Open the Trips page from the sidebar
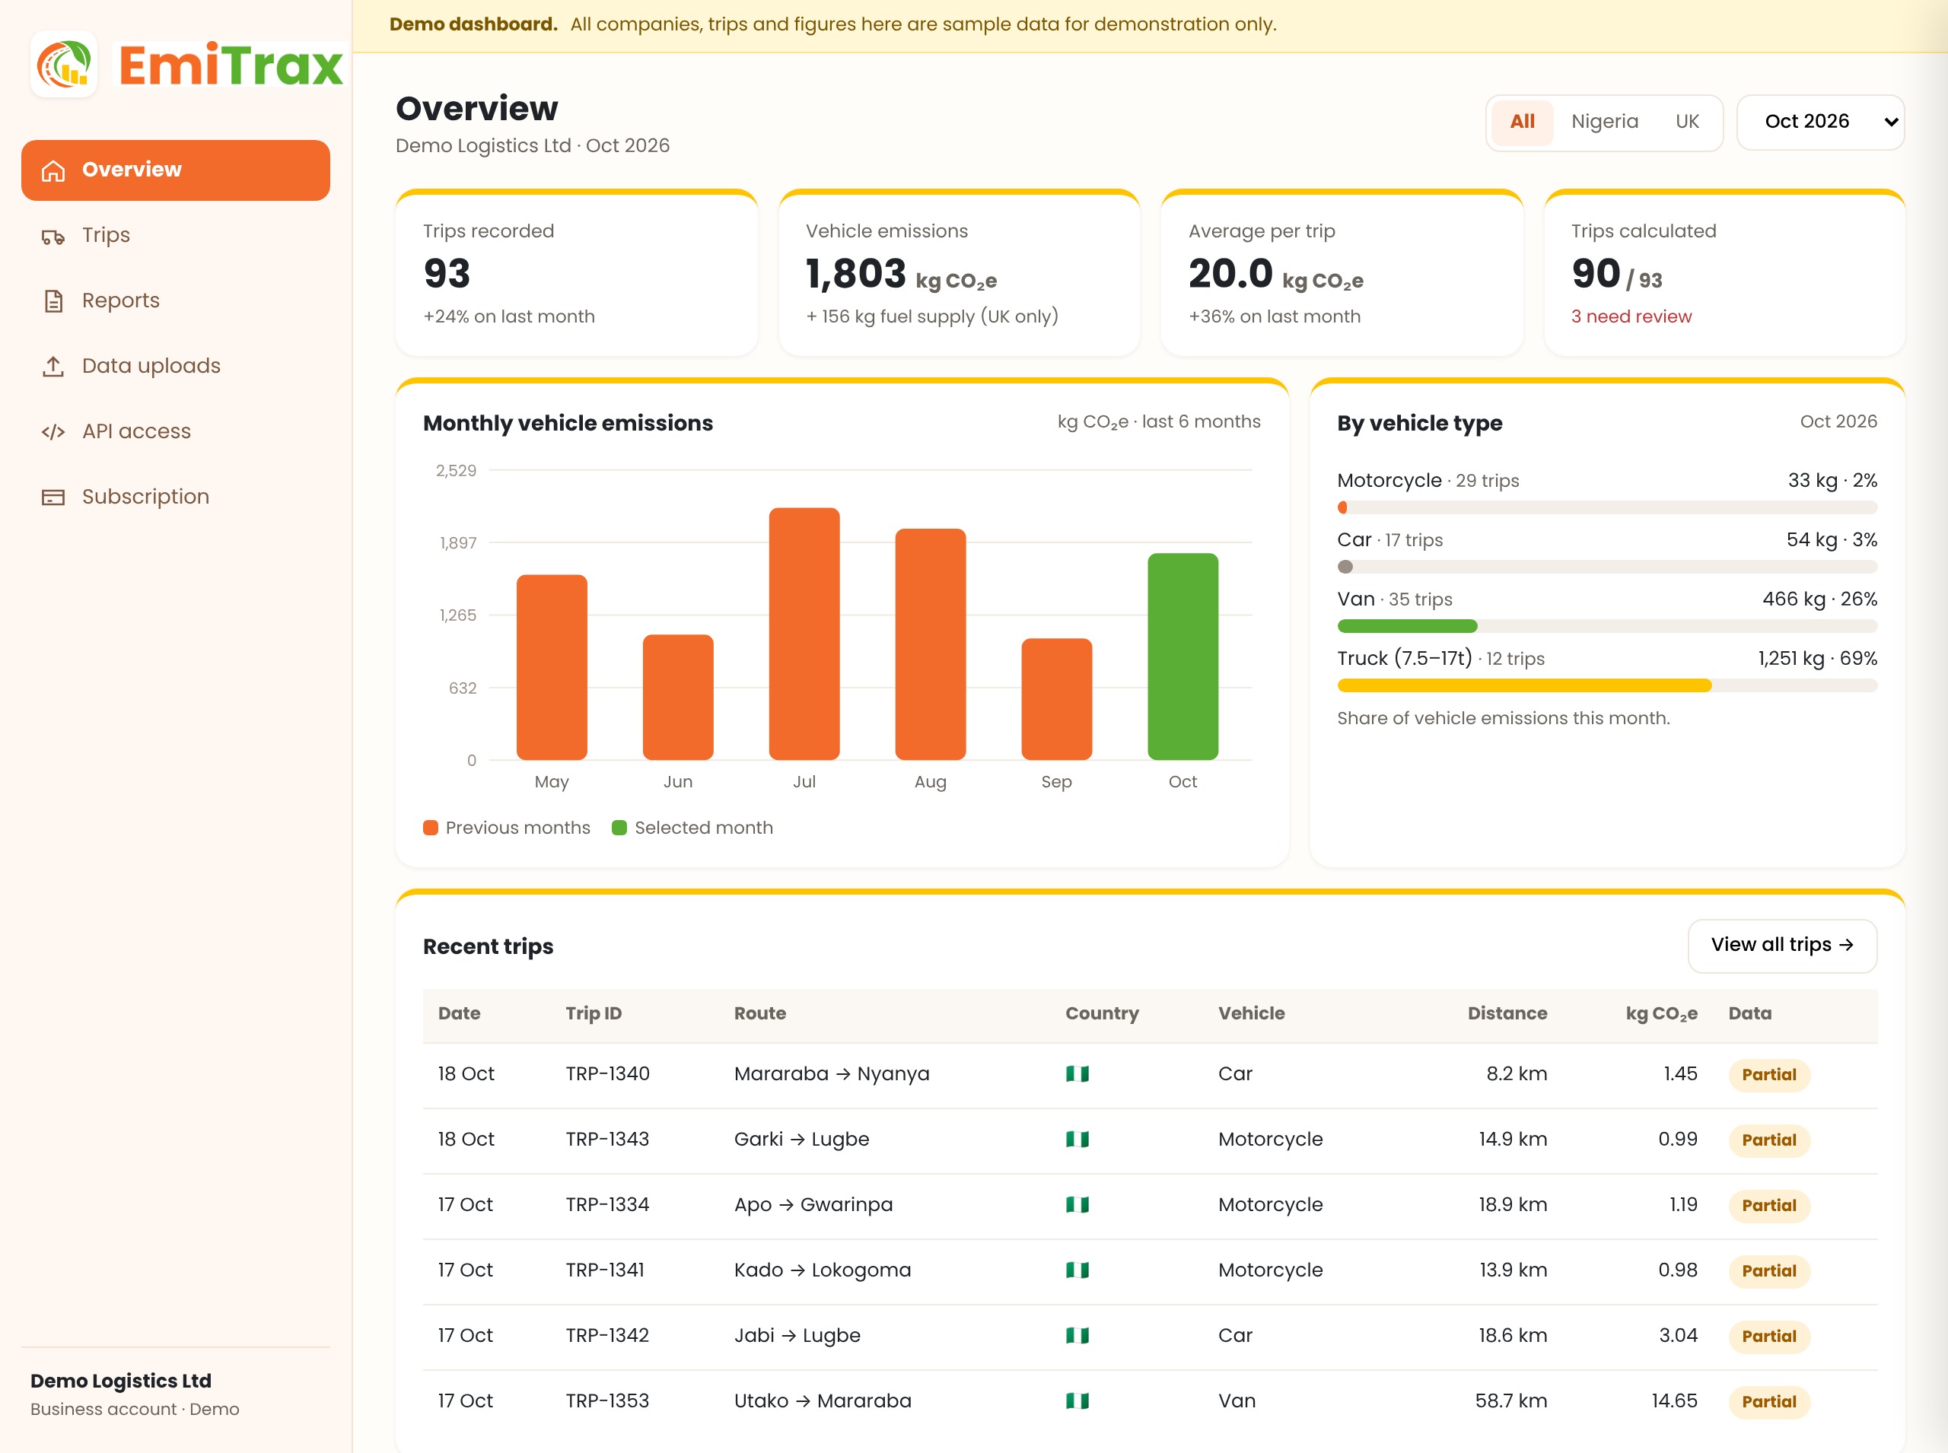Image resolution: width=1948 pixels, height=1453 pixels. [175, 236]
